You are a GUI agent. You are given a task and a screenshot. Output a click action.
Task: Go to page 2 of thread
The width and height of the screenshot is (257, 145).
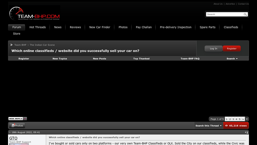pos(230,119)
